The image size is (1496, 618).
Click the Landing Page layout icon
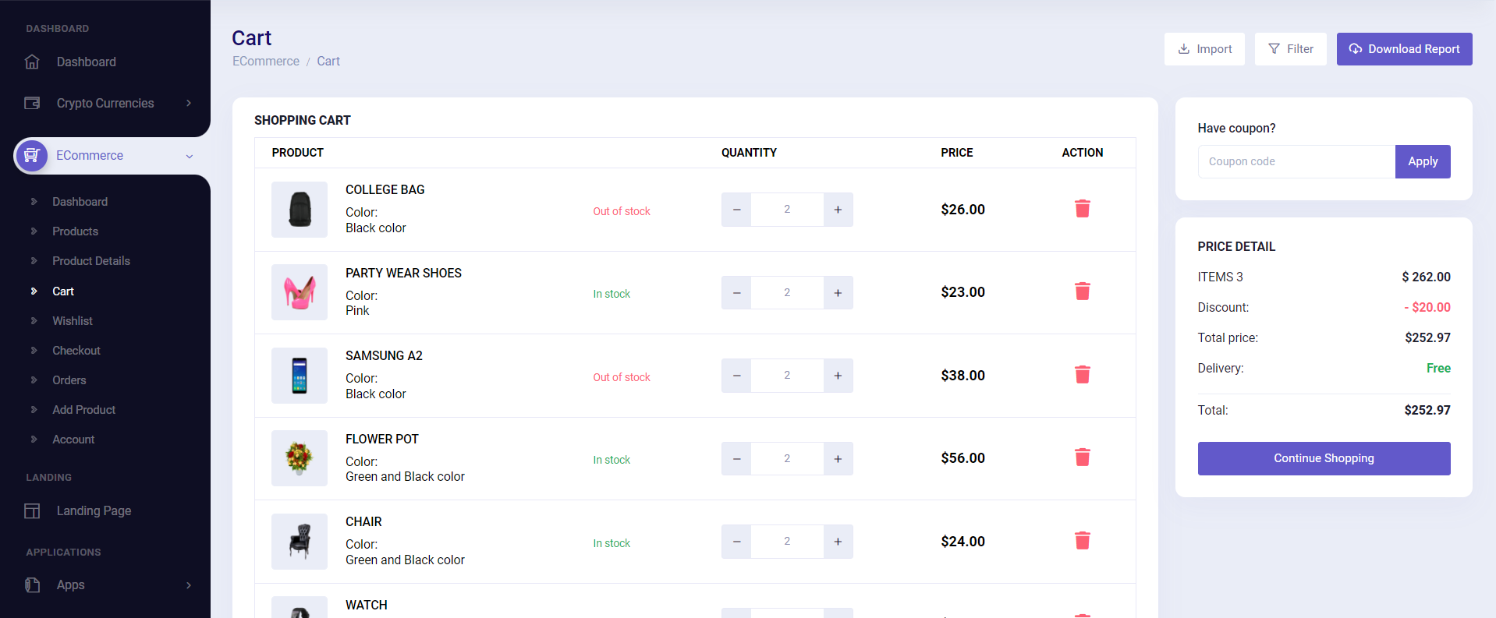click(32, 511)
